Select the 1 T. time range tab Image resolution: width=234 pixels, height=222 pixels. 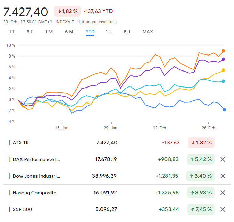coord(12,32)
